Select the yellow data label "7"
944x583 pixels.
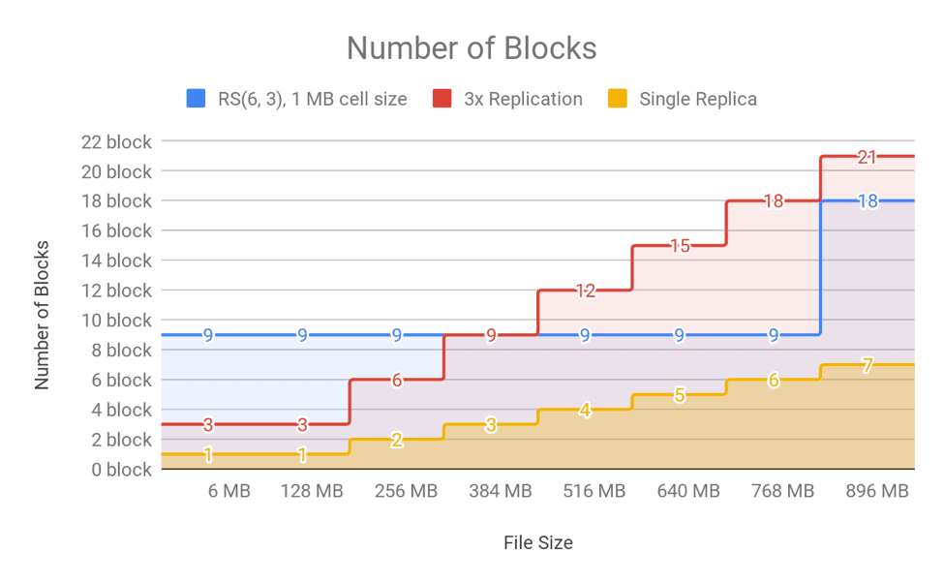coord(868,365)
